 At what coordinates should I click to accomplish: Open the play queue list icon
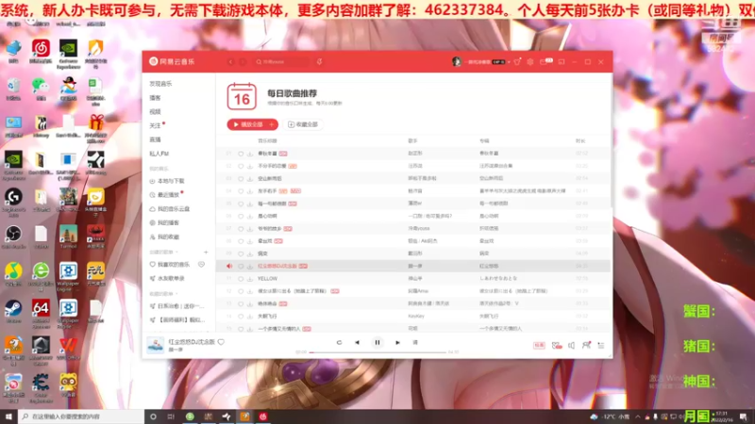click(x=601, y=346)
